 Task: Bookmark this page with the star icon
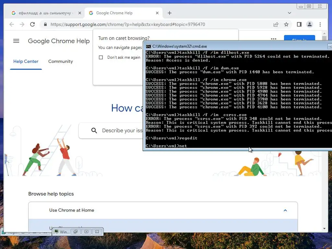(286, 24)
